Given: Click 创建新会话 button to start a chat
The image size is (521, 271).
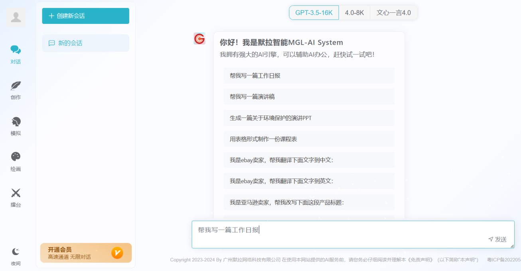Looking at the screenshot, I should [85, 16].
